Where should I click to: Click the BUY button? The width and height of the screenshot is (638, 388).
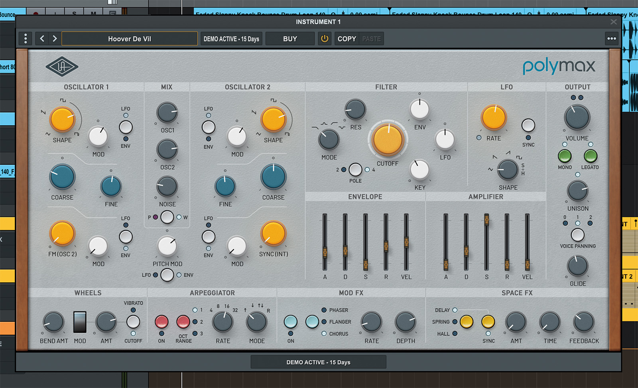tap(290, 39)
